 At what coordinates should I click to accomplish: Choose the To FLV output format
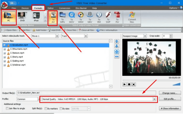tap(117, 18)
